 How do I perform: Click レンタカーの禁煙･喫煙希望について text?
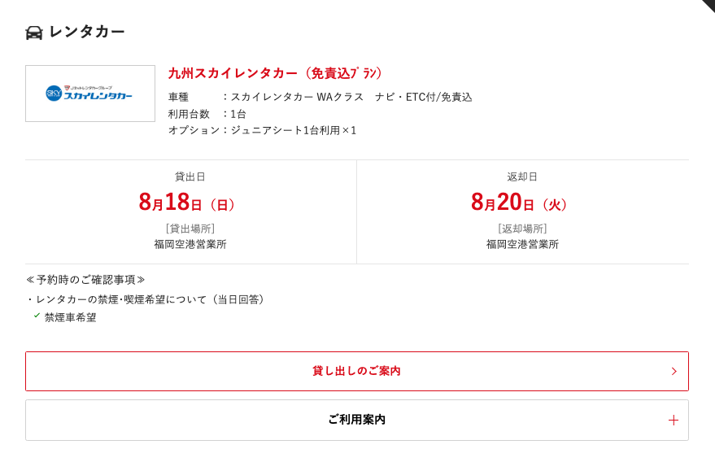pyautogui.click(x=121, y=299)
